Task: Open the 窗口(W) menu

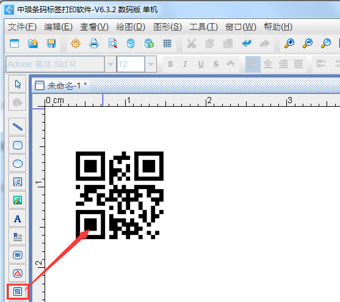Action: coord(241,27)
